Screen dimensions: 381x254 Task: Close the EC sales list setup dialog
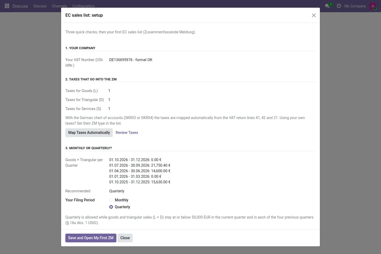(314, 15)
